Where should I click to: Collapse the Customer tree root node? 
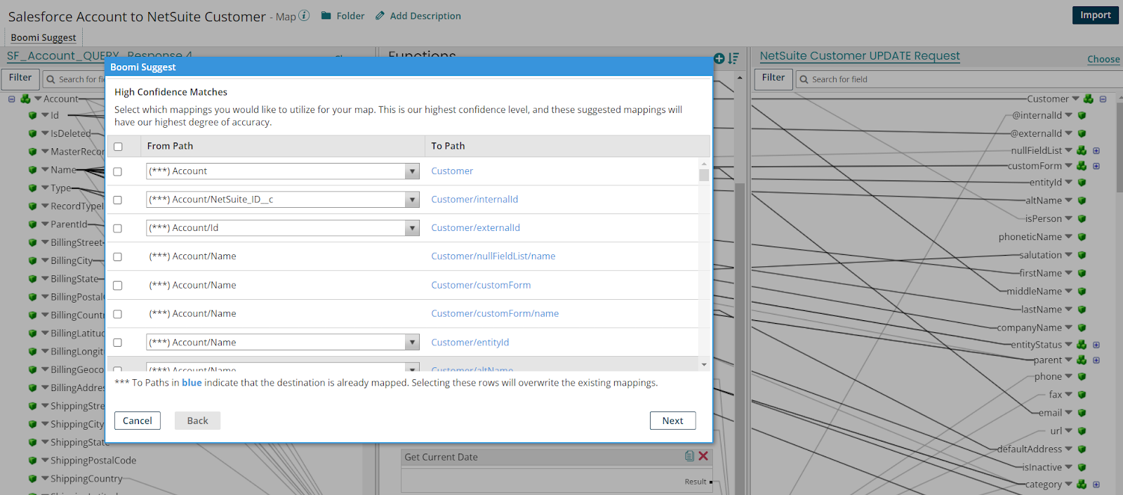[1103, 99]
